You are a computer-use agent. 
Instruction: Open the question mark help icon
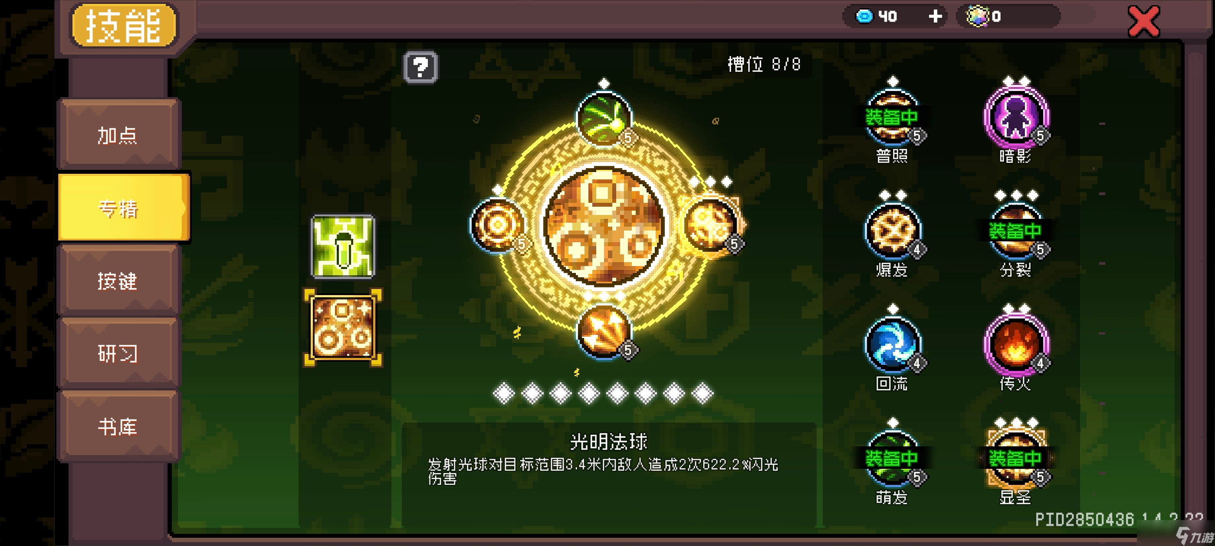click(420, 67)
